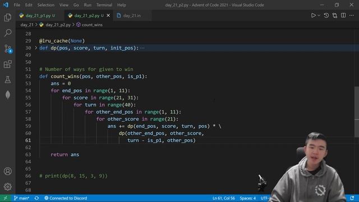Open the Run menu
This screenshot has height=202, width=359.
(88, 5)
